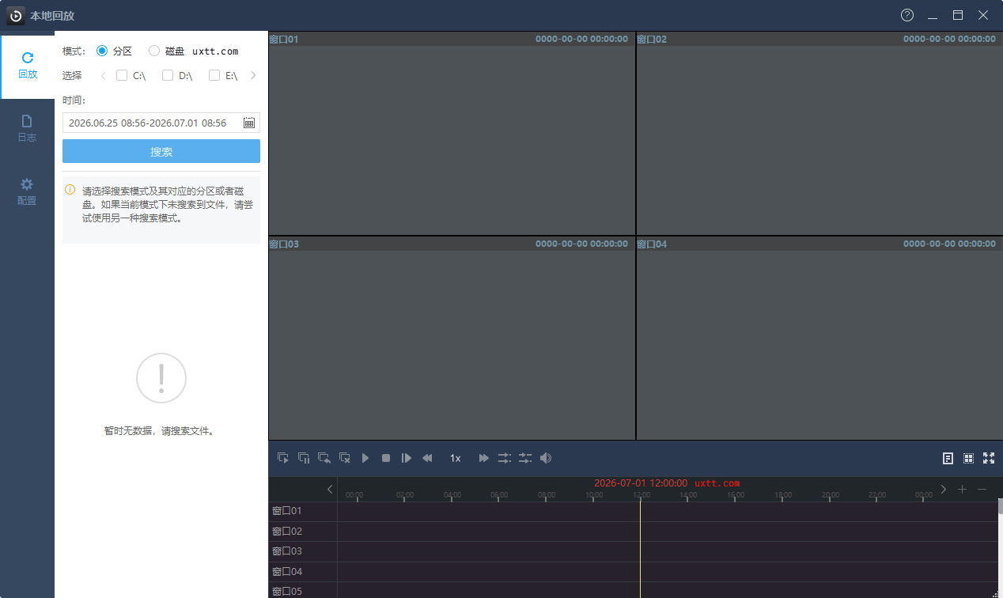Viewport: 1003px width, 598px height.
Task: Reverse play all windows icon
Action: pyautogui.click(x=324, y=458)
